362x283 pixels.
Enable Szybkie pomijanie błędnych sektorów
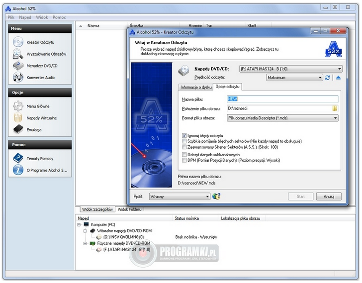(x=184, y=141)
